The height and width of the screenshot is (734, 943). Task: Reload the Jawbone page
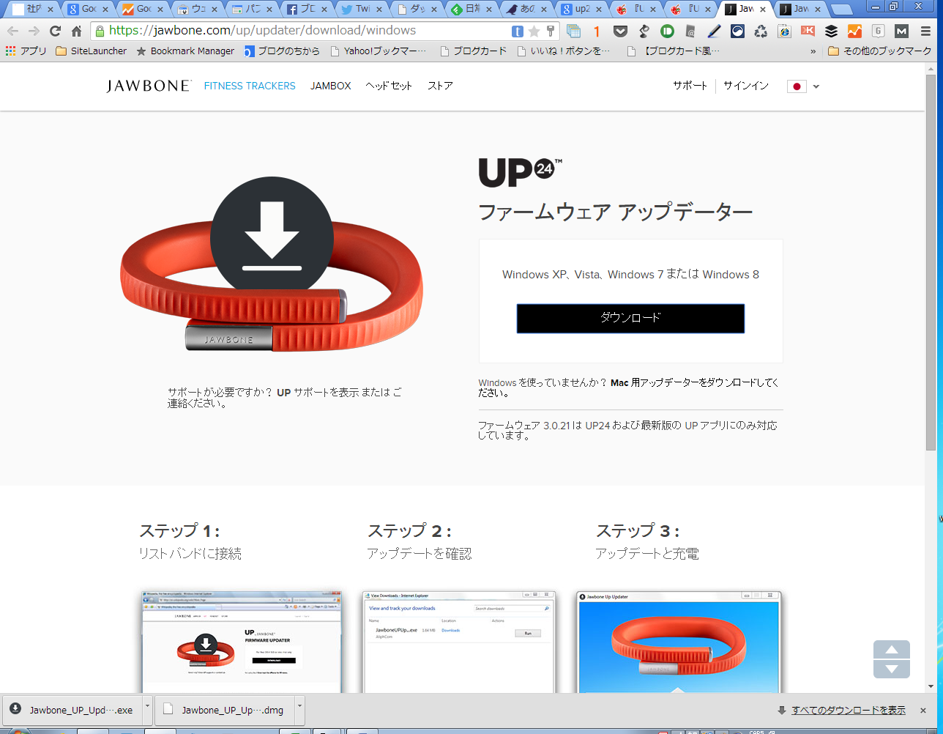coord(55,31)
